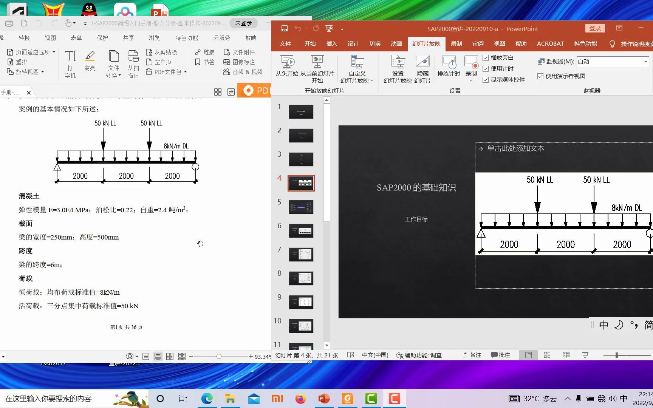Open Set Up Slide Show (设置幻灯片放映)
The height and width of the screenshot is (408, 653).
click(398, 69)
